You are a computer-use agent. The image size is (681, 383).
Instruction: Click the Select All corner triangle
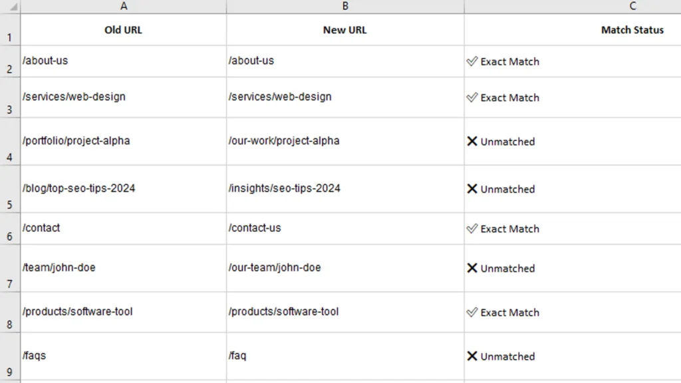point(13,7)
